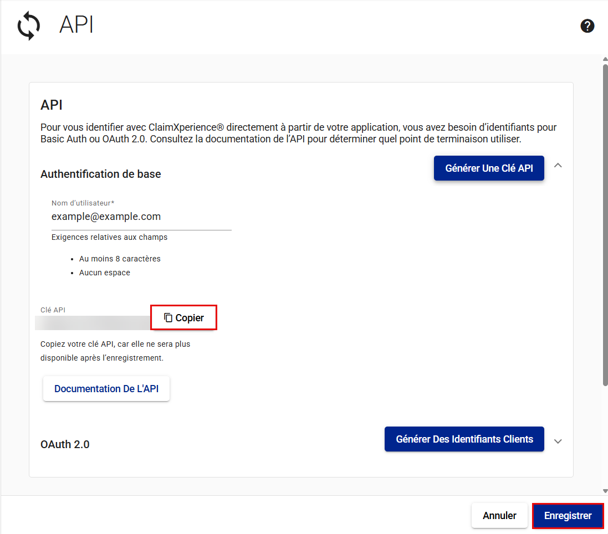Collapse the Authentification de base section chevron
This screenshot has height=534, width=608.
[x=558, y=165]
